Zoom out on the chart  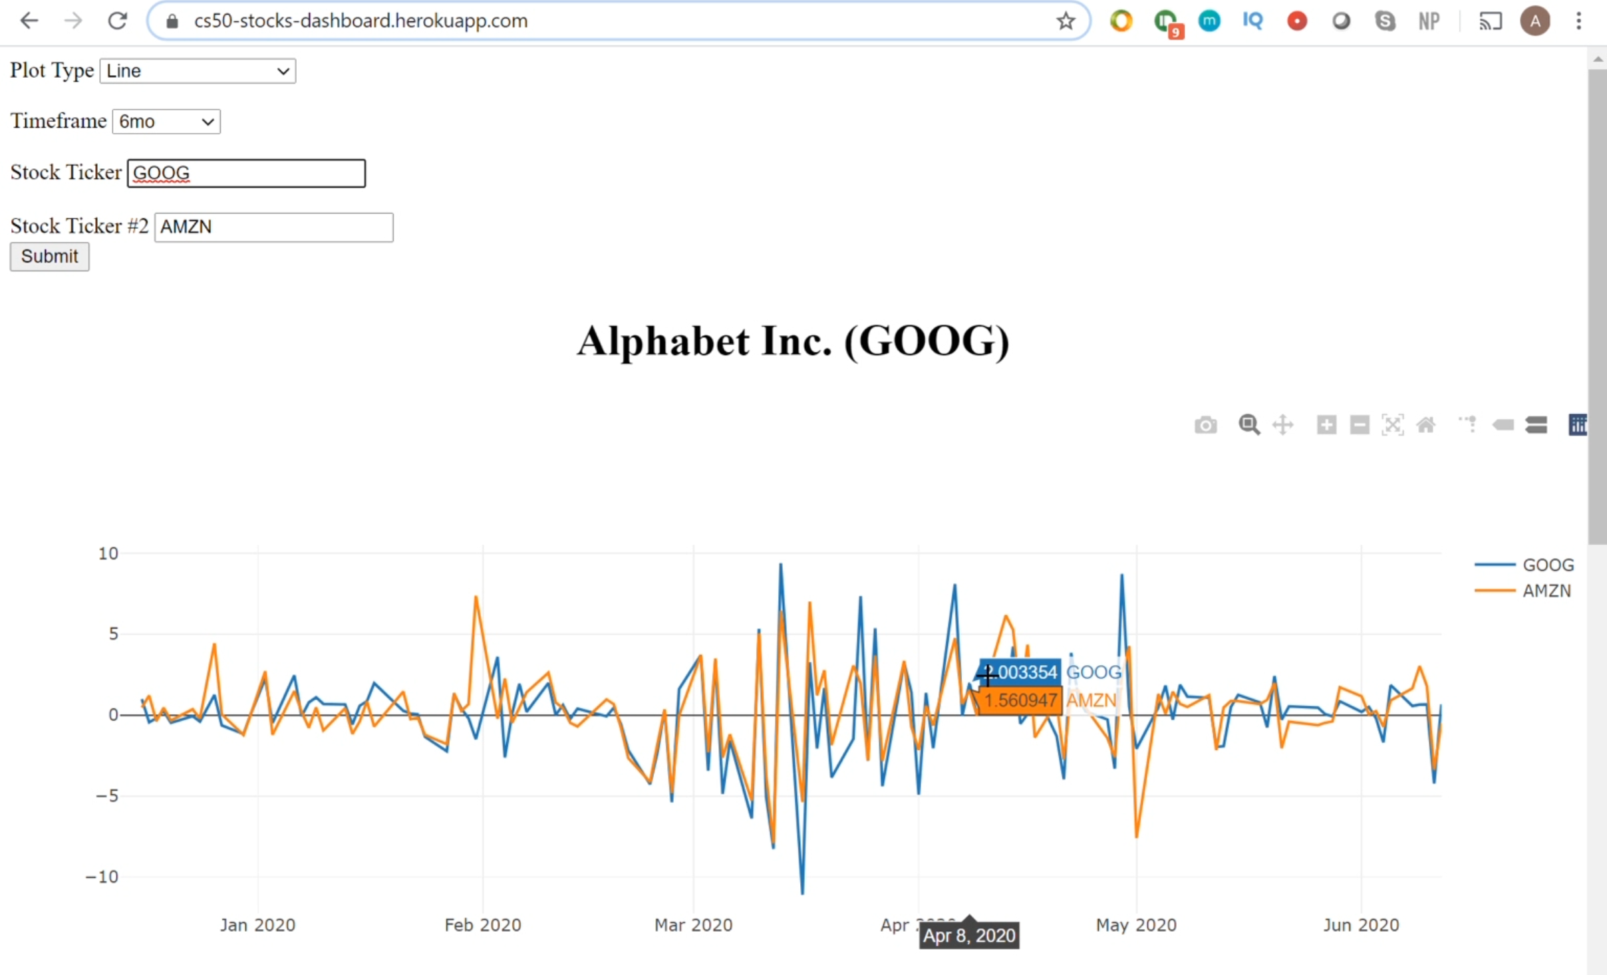click(1359, 424)
